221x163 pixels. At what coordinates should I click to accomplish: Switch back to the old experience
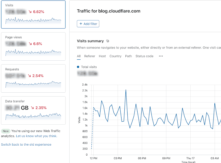click(x=26, y=145)
